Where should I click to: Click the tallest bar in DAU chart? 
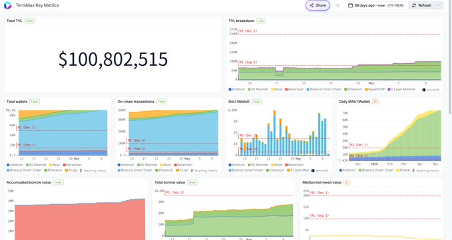[274, 133]
